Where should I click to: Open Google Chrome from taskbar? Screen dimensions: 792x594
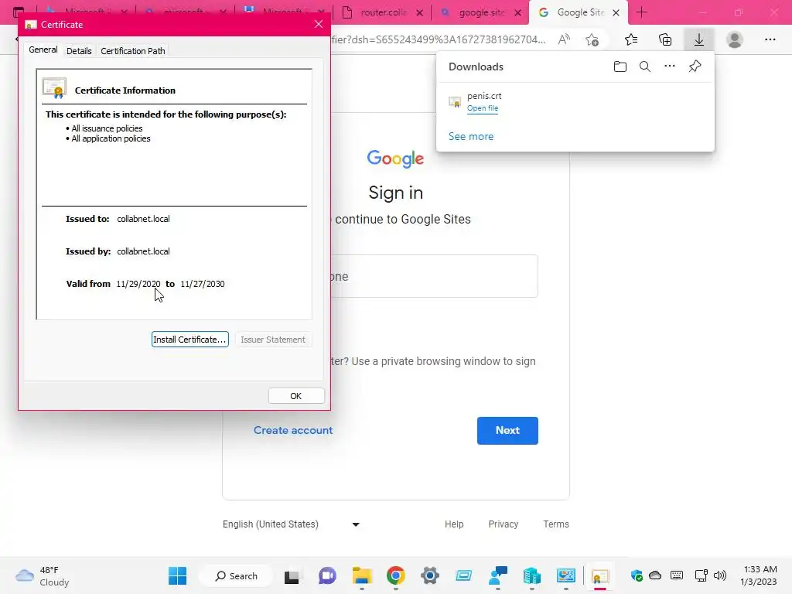click(396, 575)
